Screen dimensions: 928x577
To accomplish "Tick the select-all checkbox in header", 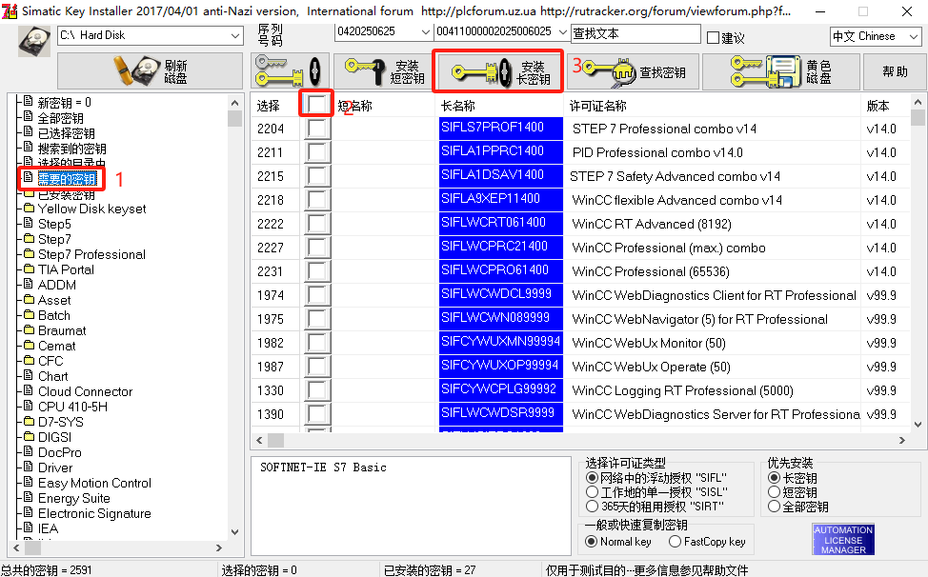I will (316, 104).
